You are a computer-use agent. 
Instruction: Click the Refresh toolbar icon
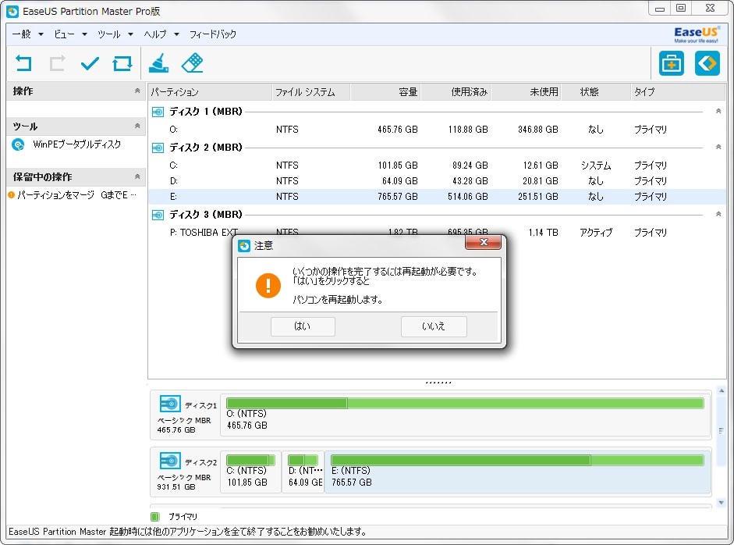click(x=122, y=63)
